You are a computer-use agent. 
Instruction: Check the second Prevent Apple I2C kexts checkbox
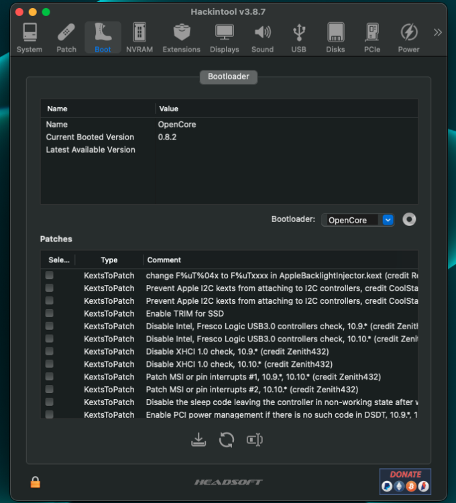pos(50,300)
